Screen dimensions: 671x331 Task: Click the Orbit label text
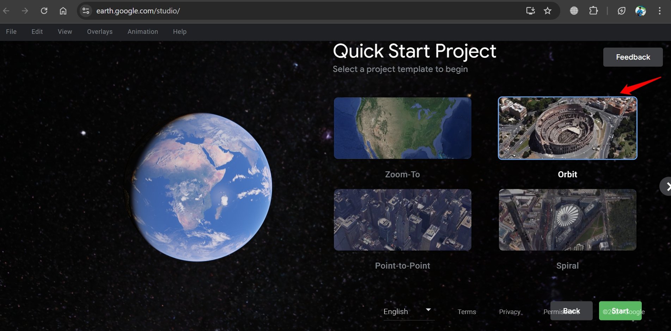[568, 174]
